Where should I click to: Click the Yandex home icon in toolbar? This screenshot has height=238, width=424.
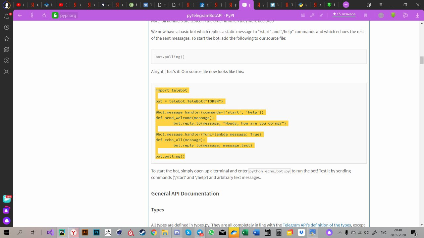32,15
